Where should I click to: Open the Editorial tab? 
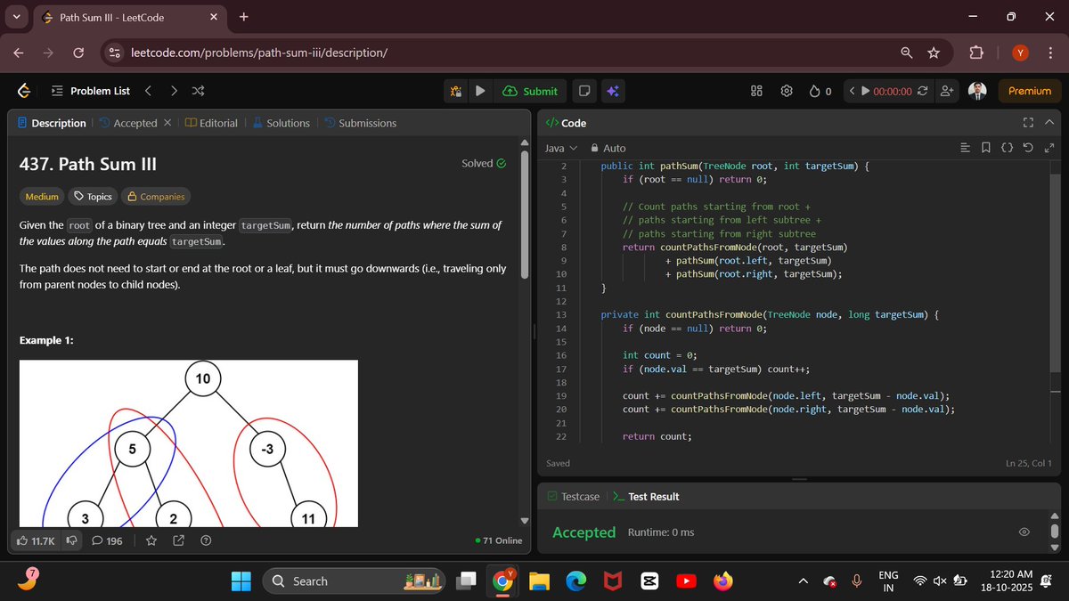coord(211,123)
